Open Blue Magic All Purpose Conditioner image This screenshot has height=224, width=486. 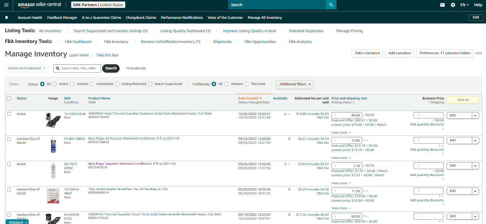(x=53, y=145)
